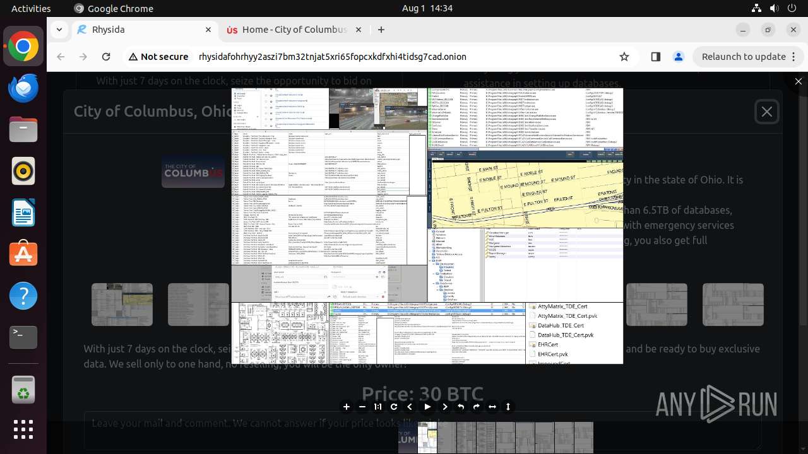Zoom out using the minus icon
808x454 pixels.
point(362,407)
